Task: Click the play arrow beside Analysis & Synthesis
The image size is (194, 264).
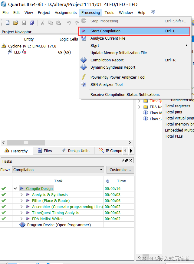Action: pos(28,194)
